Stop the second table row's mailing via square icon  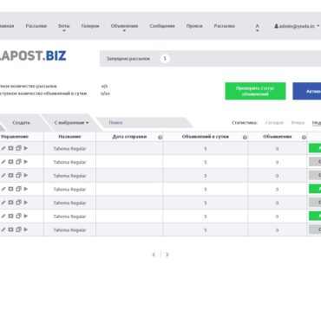(10, 162)
